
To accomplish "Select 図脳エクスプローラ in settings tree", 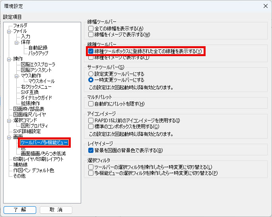I will click(x=38, y=65).
